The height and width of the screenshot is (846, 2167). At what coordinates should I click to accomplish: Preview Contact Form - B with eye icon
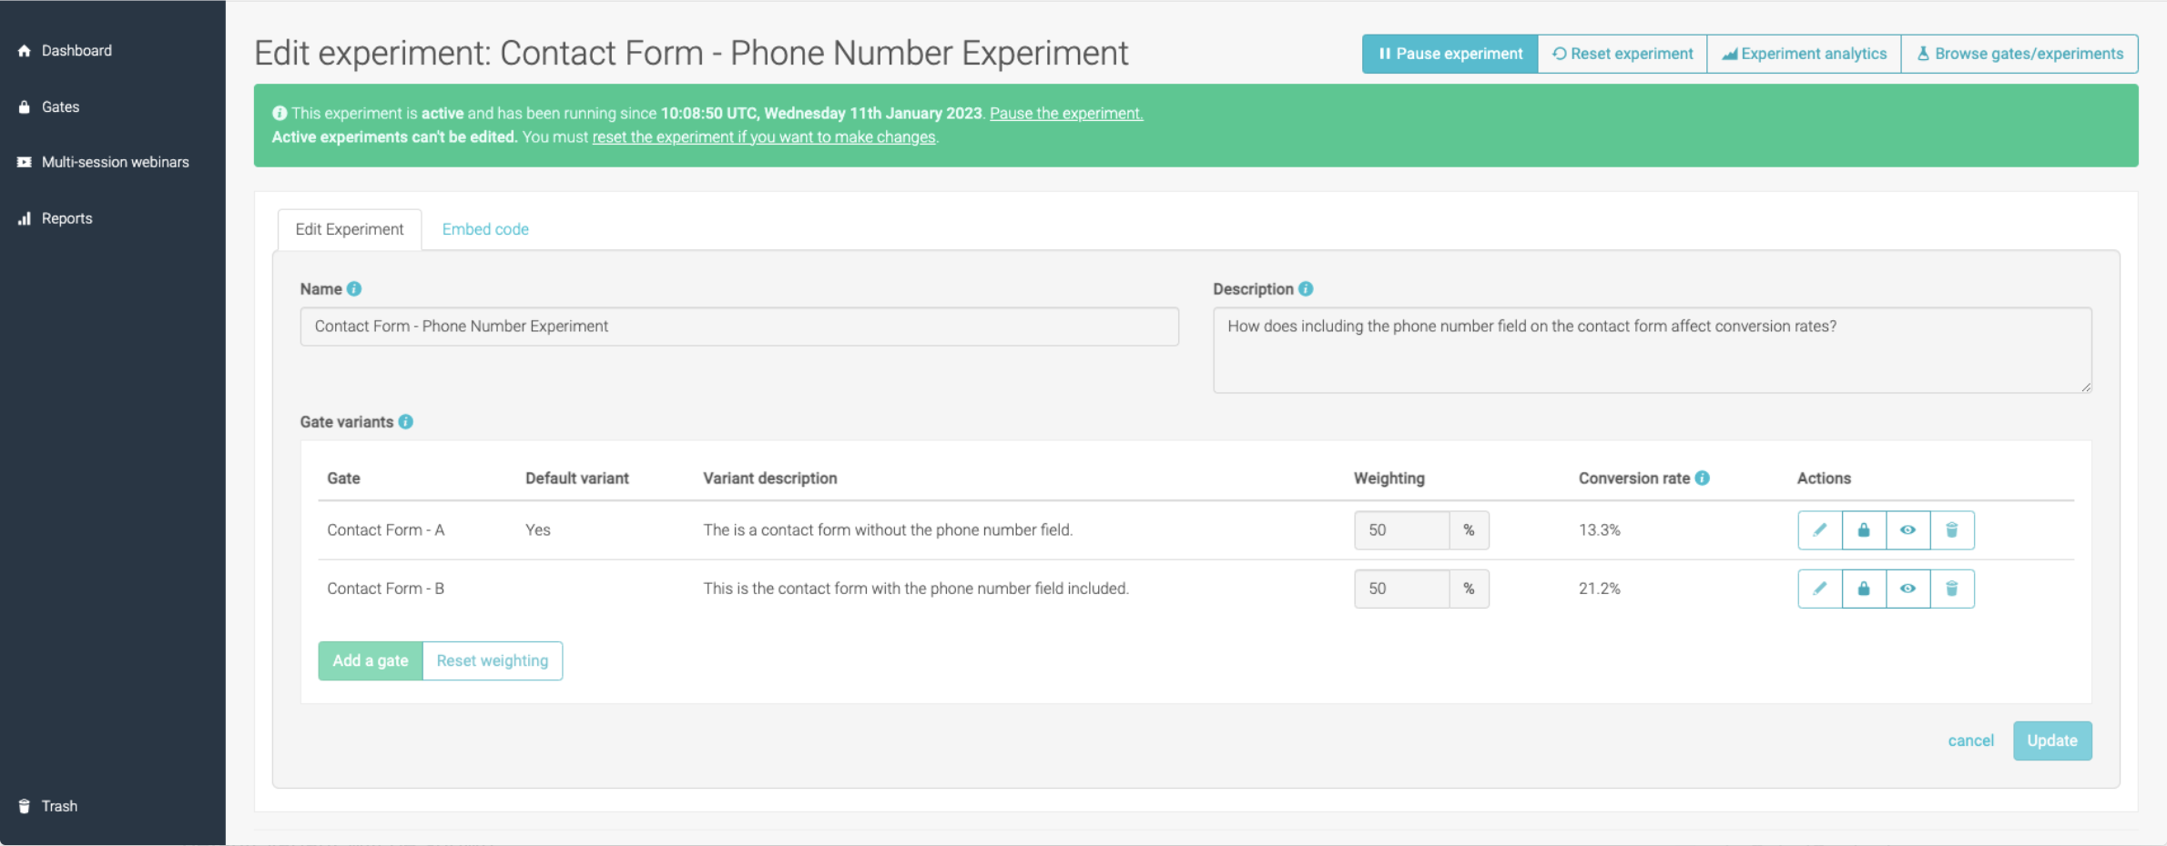pos(1908,589)
